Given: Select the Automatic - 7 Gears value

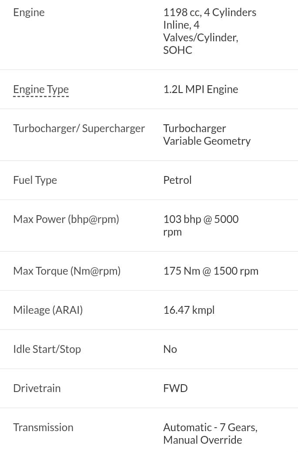Looking at the screenshot, I should 210,434.
